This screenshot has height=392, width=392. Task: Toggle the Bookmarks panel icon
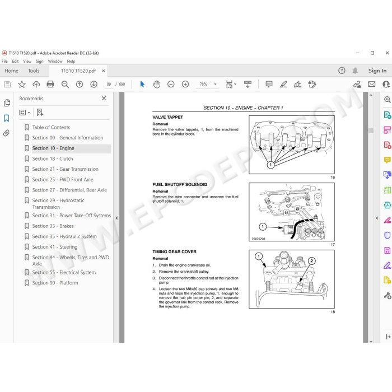7,118
